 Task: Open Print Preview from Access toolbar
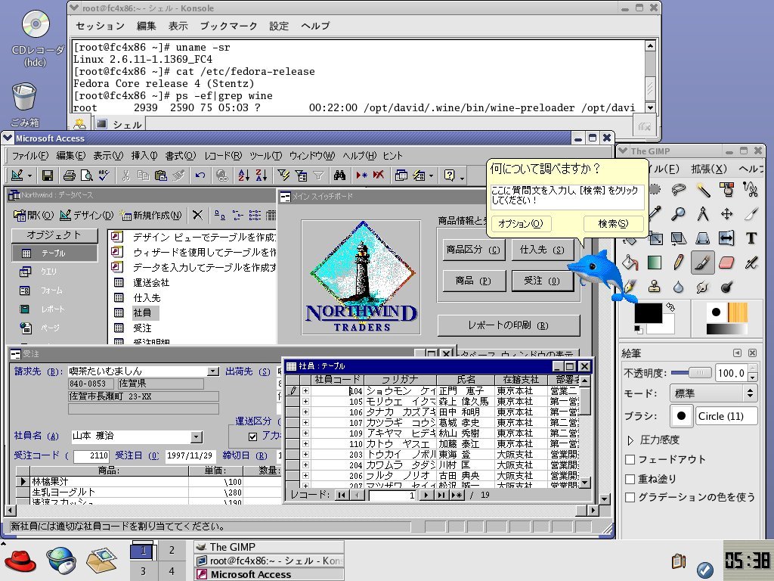(x=86, y=176)
